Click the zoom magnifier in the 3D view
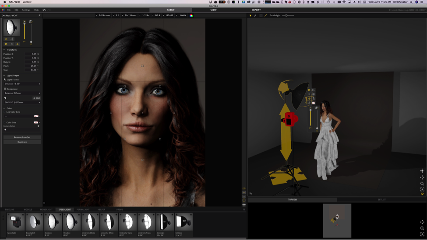The height and width of the screenshot is (240, 427). pyautogui.click(x=422, y=184)
